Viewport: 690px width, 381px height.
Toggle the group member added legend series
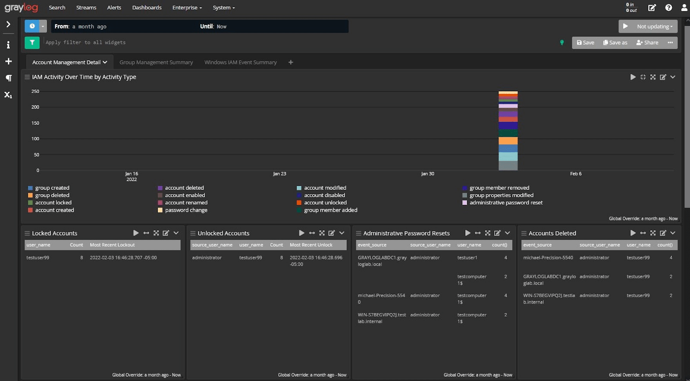(330, 210)
